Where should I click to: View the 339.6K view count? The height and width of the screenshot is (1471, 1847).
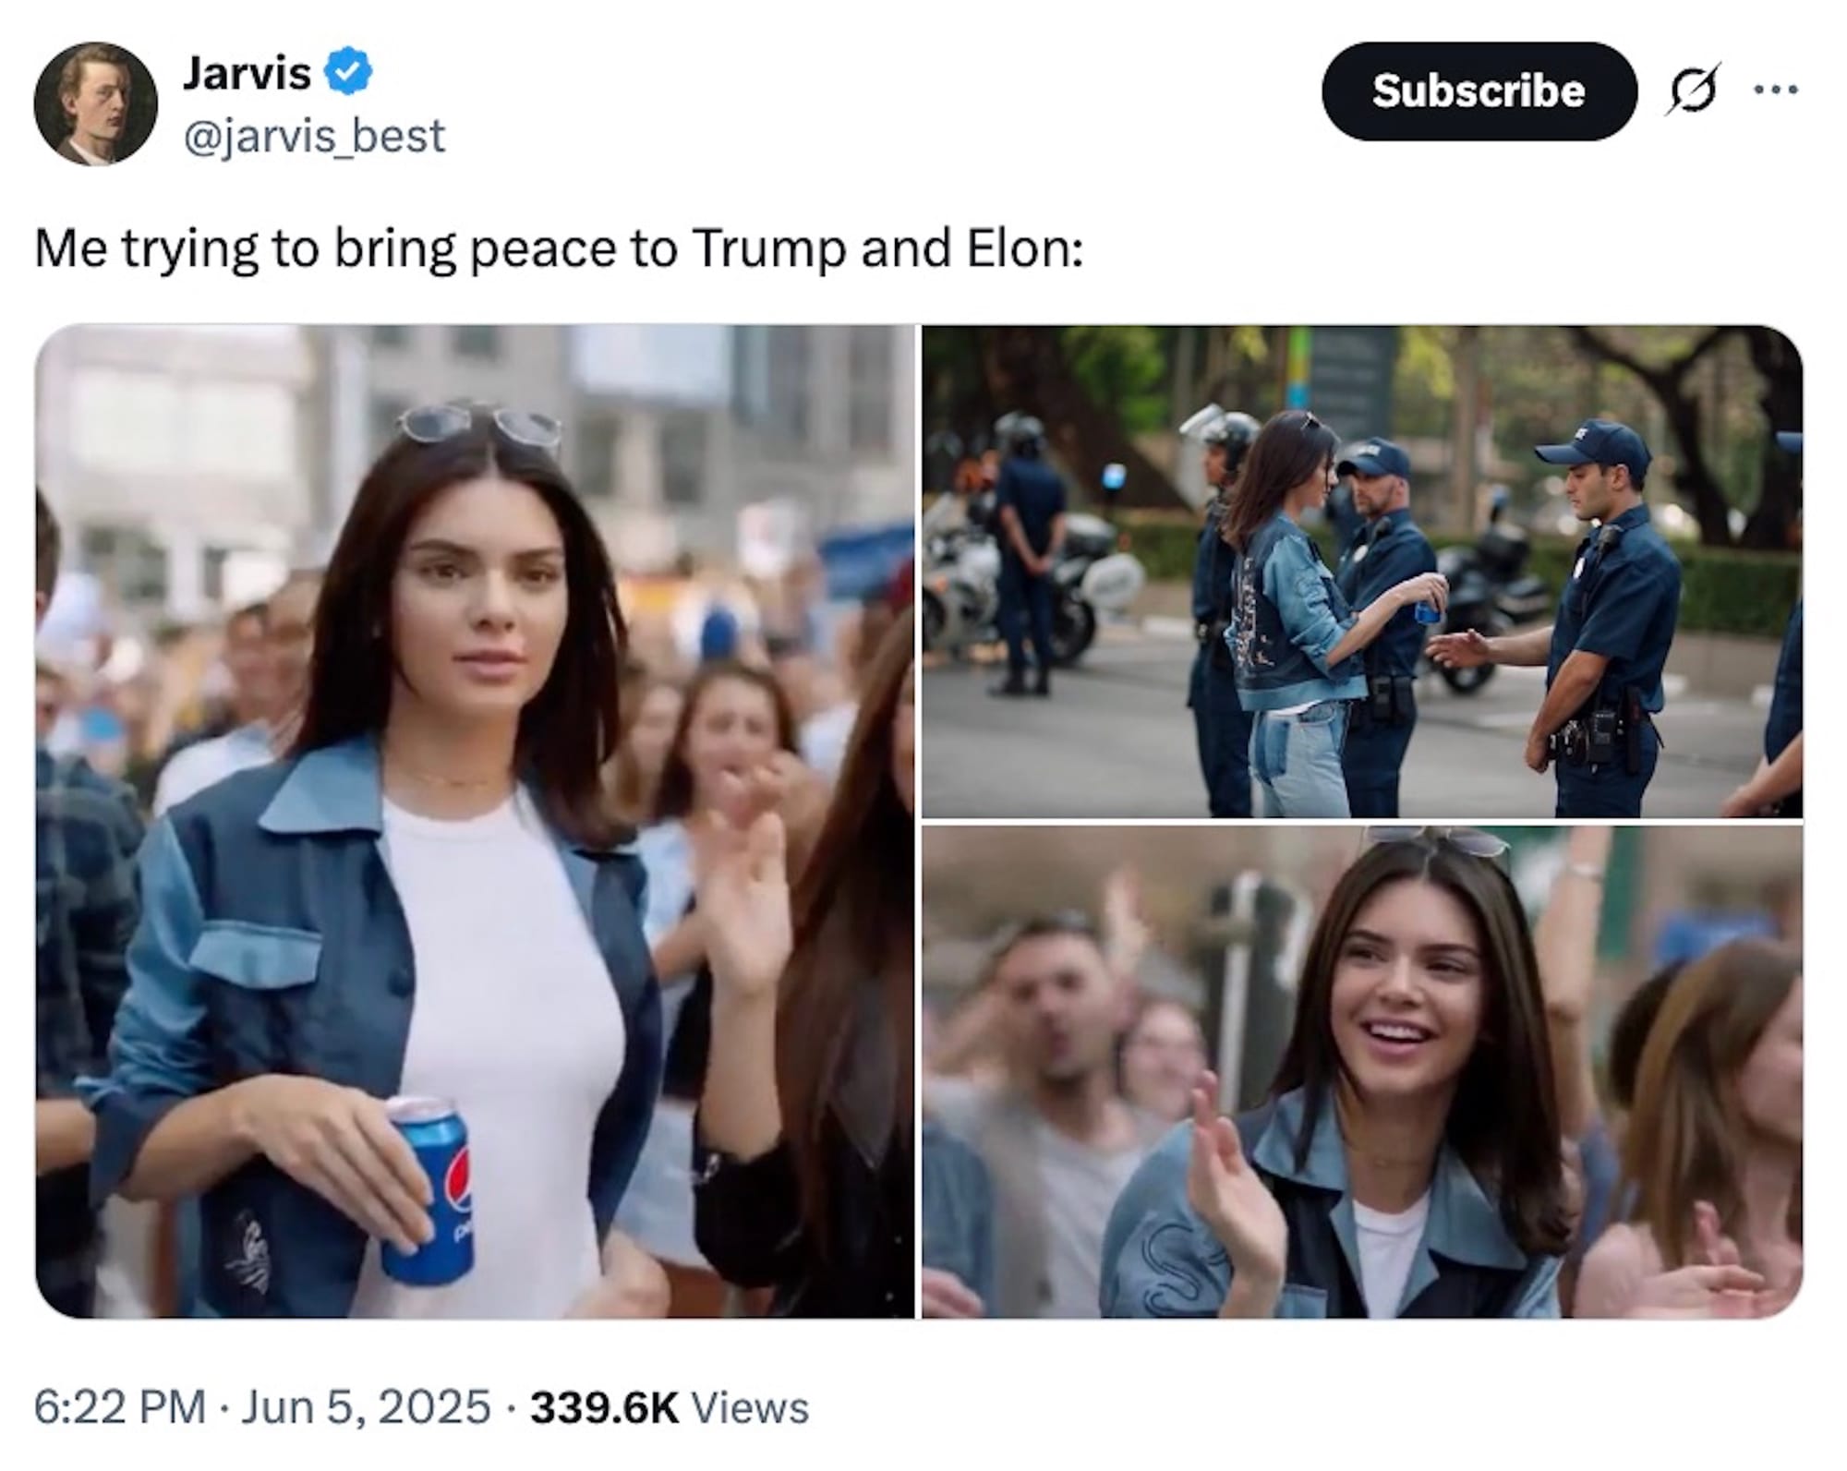(604, 1407)
